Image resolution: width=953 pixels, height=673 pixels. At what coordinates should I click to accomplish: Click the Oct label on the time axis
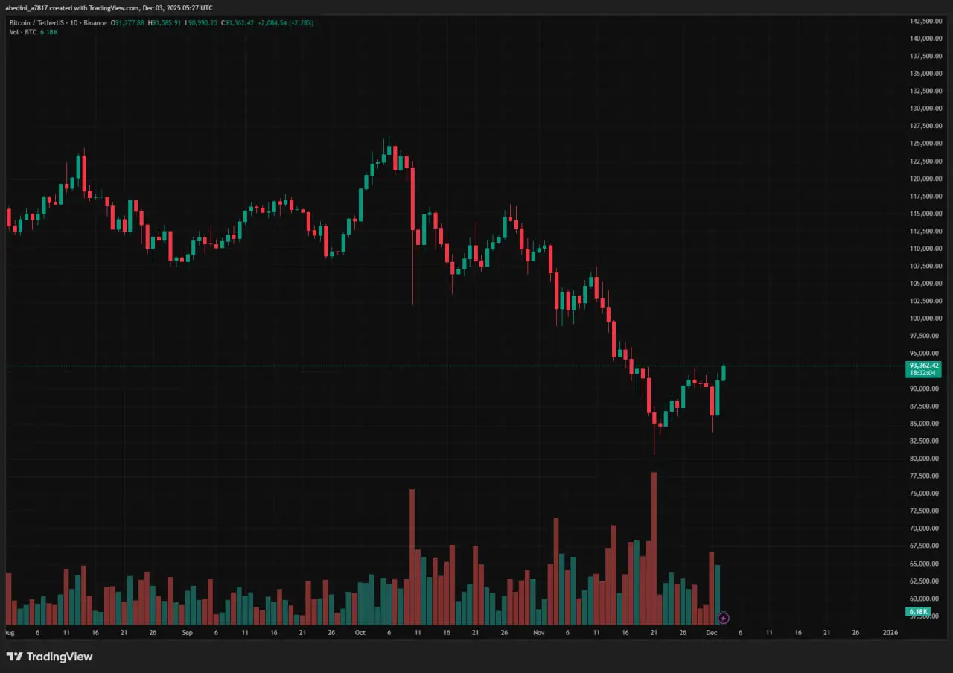click(360, 632)
